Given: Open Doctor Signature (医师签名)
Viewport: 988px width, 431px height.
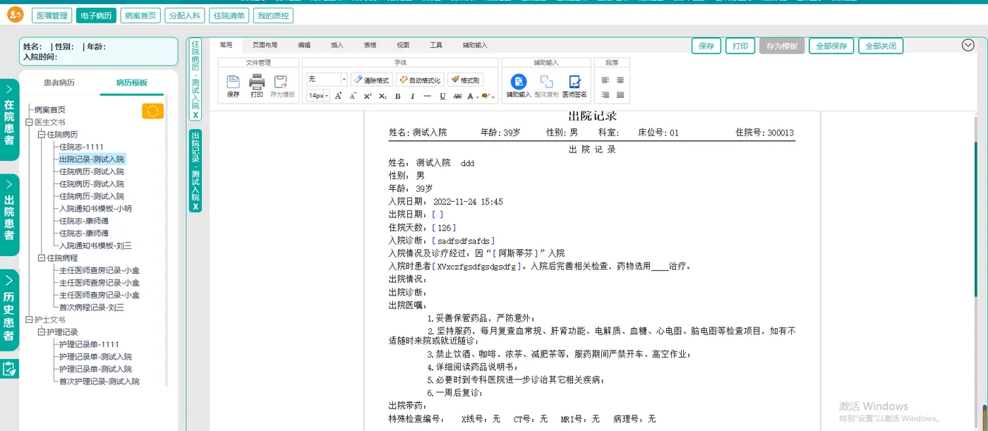Looking at the screenshot, I should [574, 86].
